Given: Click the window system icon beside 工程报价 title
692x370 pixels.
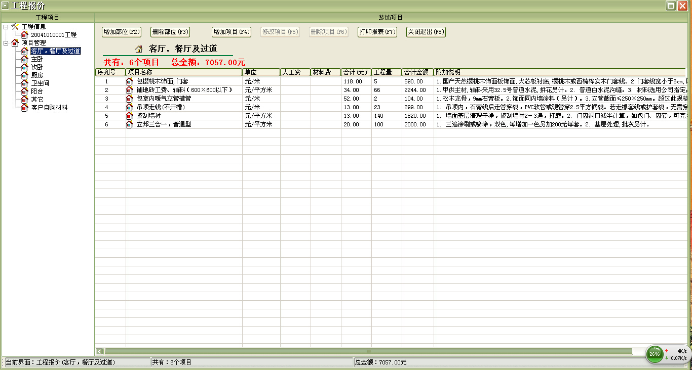Looking at the screenshot, I should 5,6.
